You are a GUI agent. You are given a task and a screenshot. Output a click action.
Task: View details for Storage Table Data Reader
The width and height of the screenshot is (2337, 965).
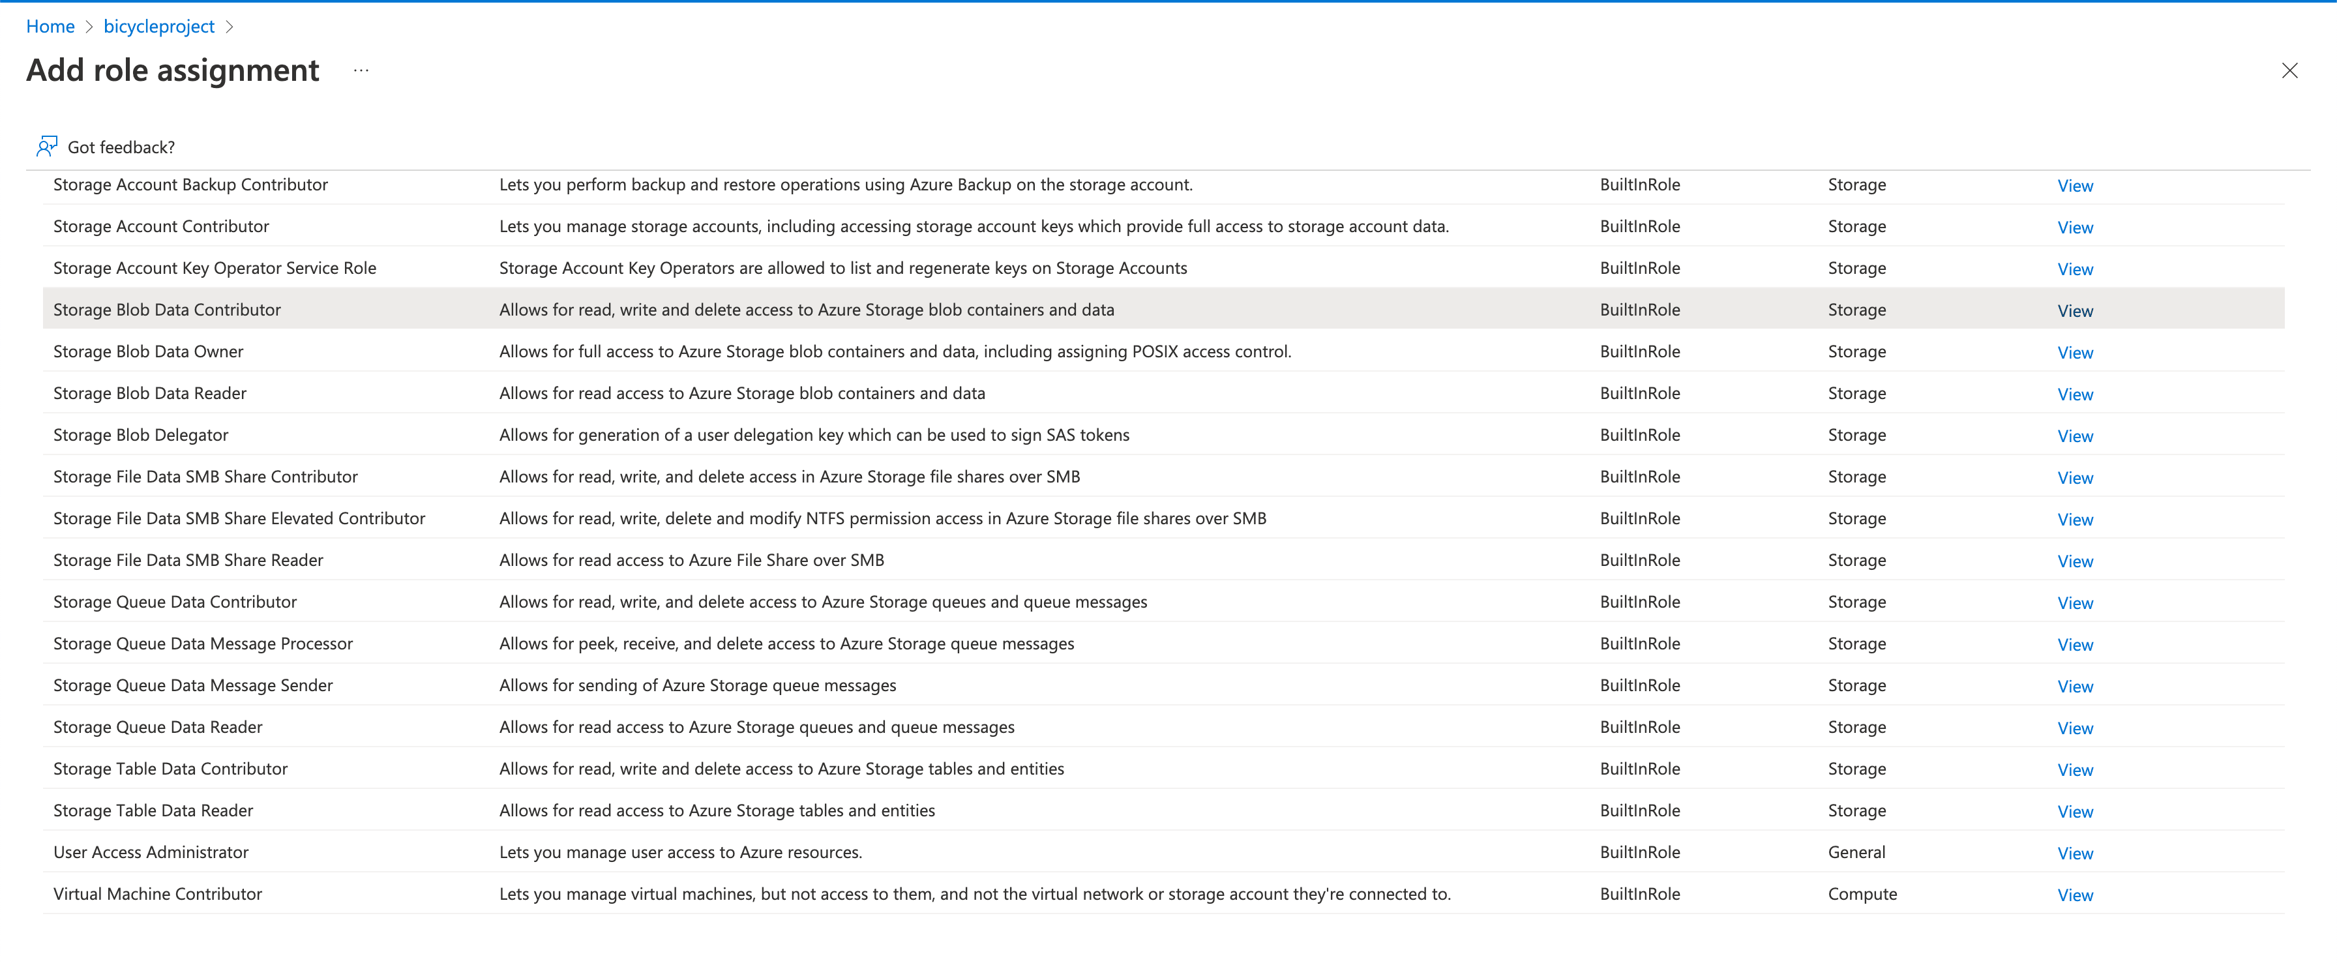[x=2074, y=812]
